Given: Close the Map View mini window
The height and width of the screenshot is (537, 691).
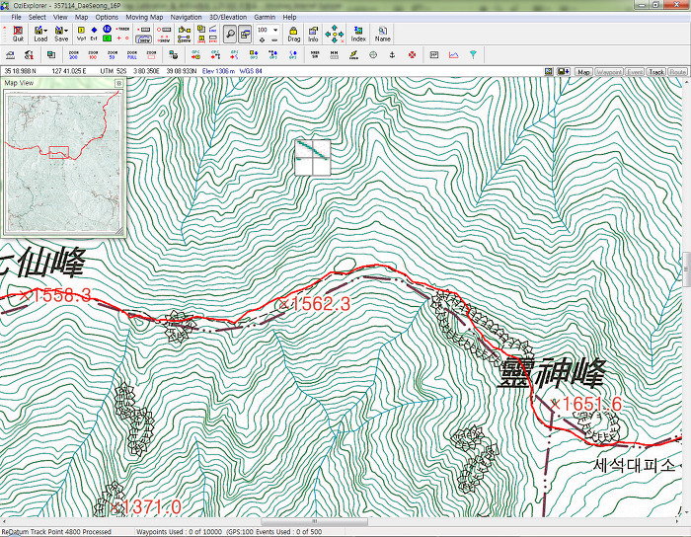Looking at the screenshot, I should pyautogui.click(x=118, y=83).
